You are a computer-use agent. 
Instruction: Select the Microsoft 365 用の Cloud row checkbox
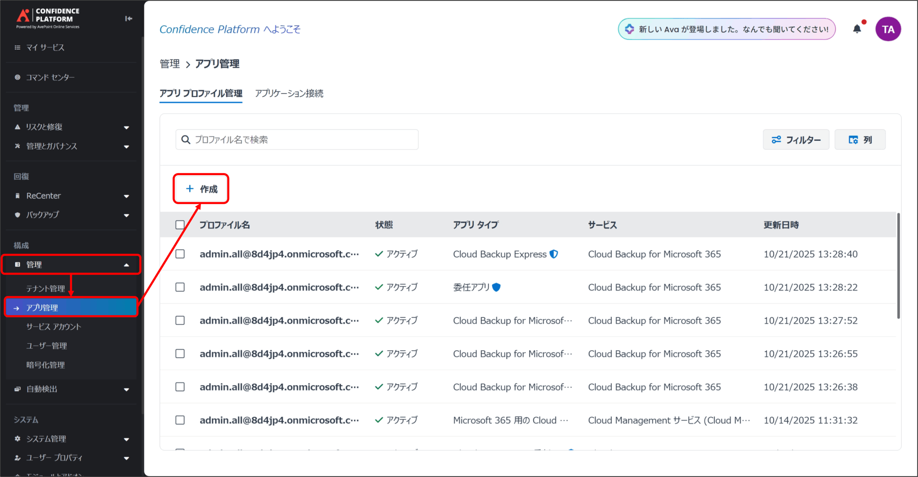(180, 420)
